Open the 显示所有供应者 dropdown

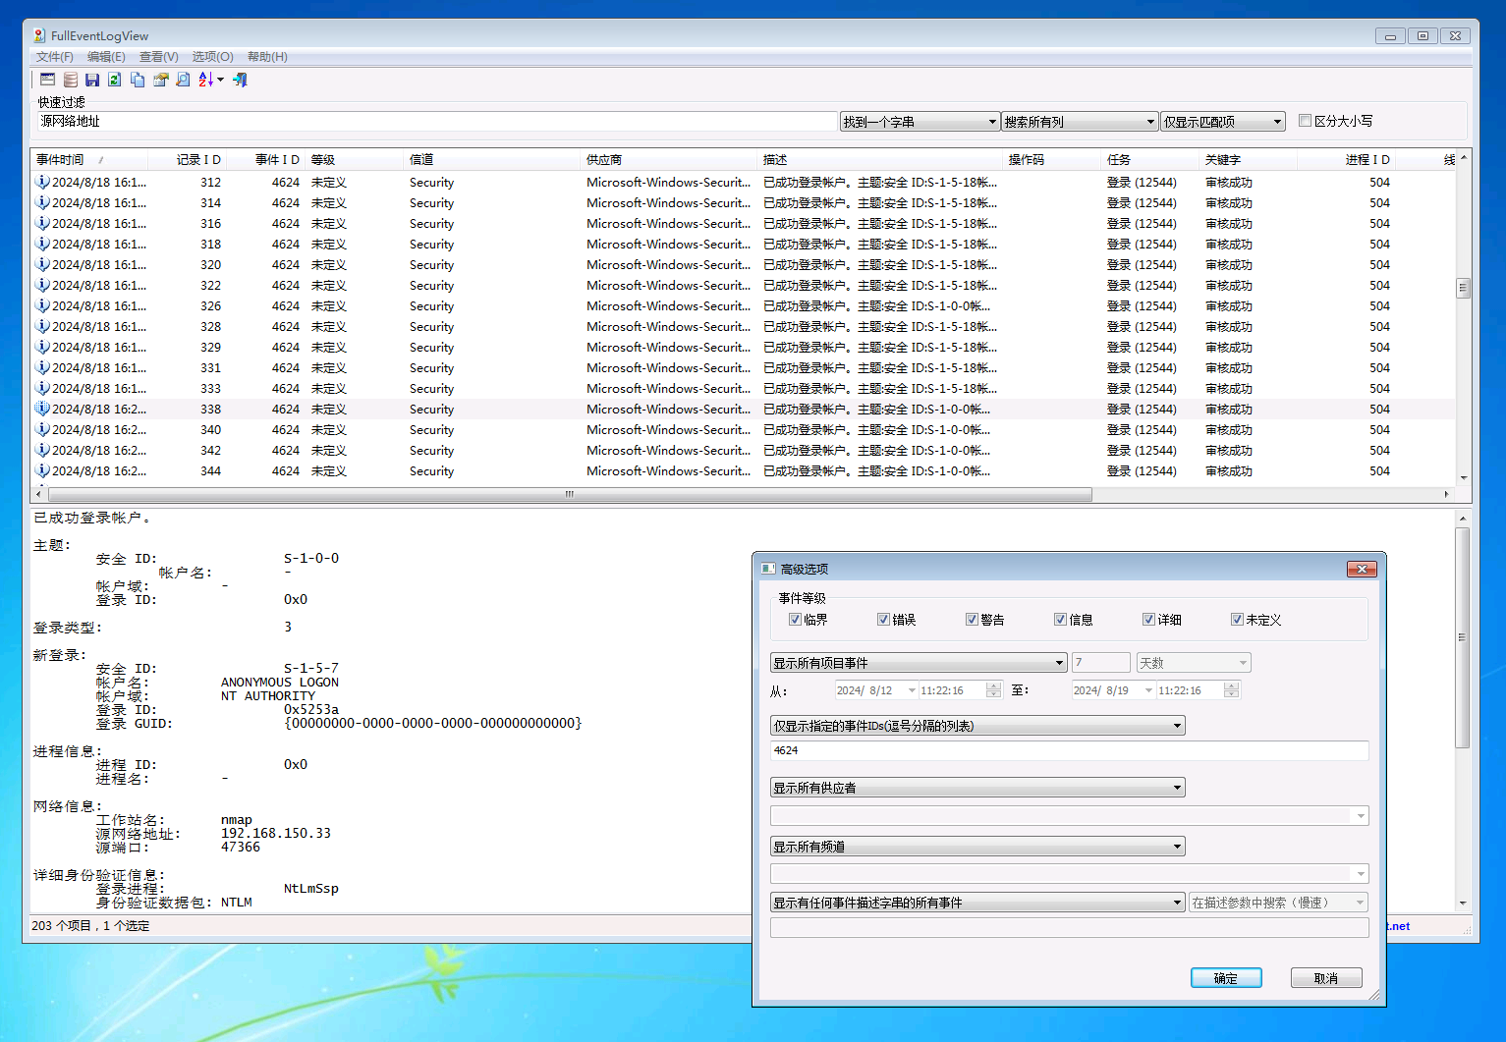click(977, 788)
